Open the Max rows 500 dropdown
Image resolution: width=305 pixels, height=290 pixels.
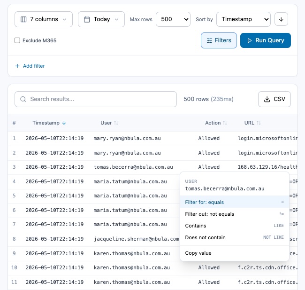tap(173, 19)
